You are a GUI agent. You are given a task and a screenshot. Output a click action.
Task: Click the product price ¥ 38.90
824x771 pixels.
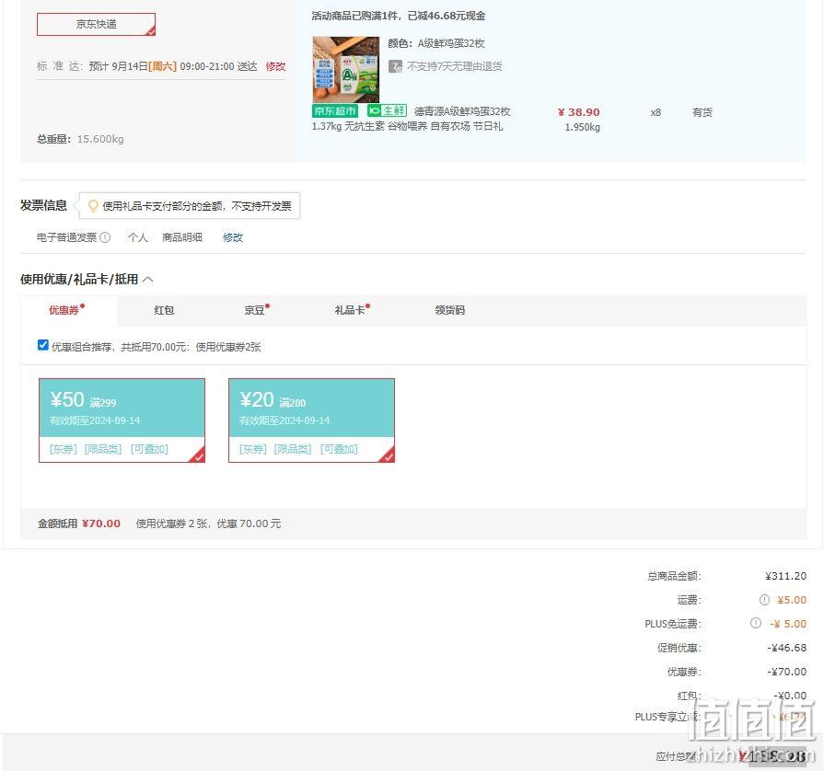point(578,112)
